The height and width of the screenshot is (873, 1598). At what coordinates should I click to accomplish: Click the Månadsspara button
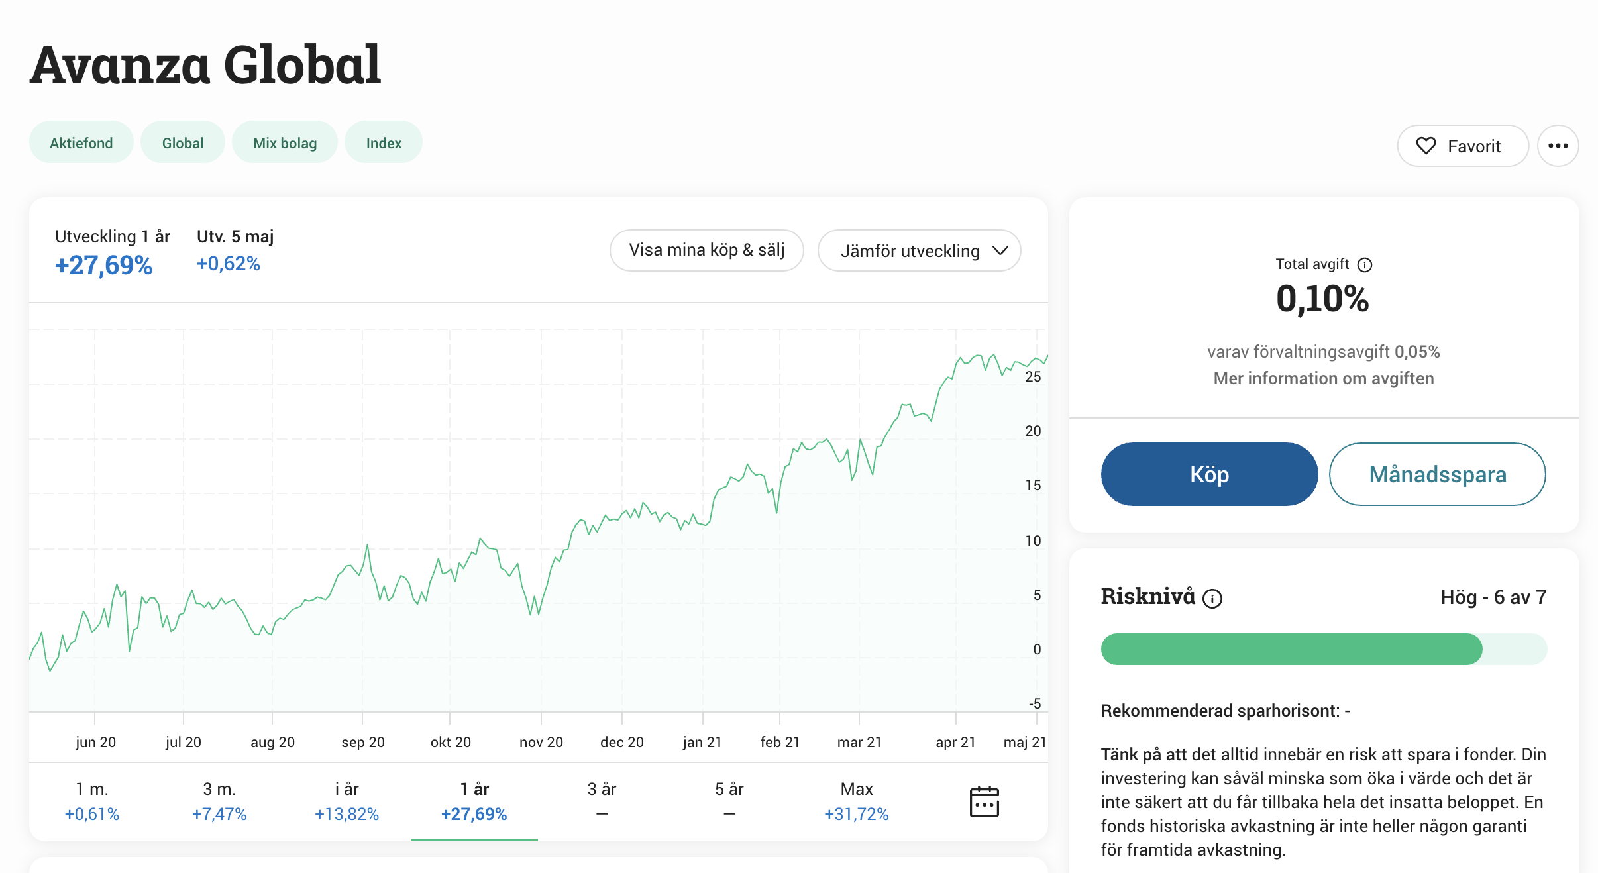coord(1437,474)
